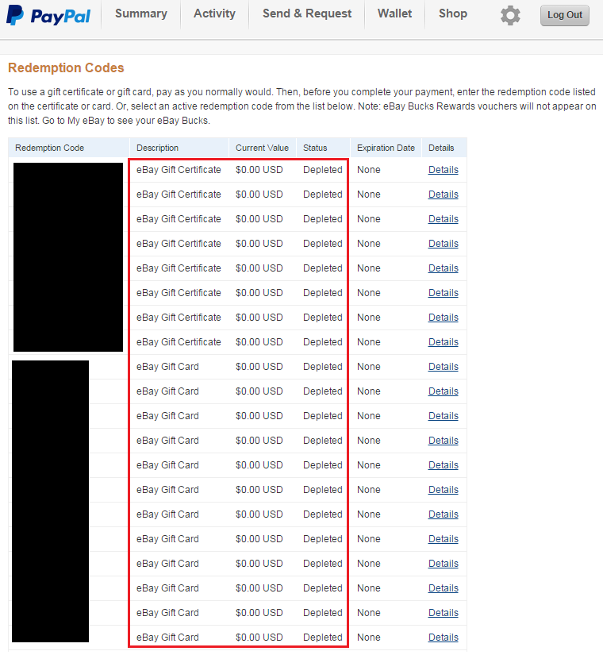Screen dimensions: 603x655
Task: Click the Log Out button
Action: tap(565, 15)
